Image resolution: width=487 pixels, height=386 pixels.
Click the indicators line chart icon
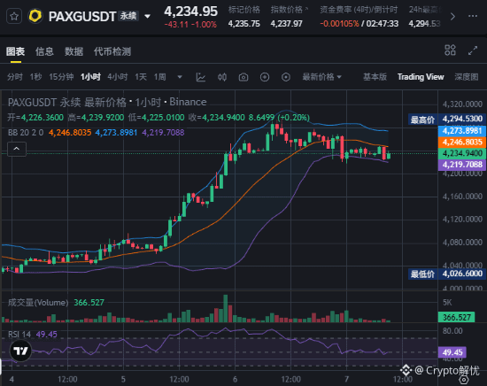click(201, 77)
